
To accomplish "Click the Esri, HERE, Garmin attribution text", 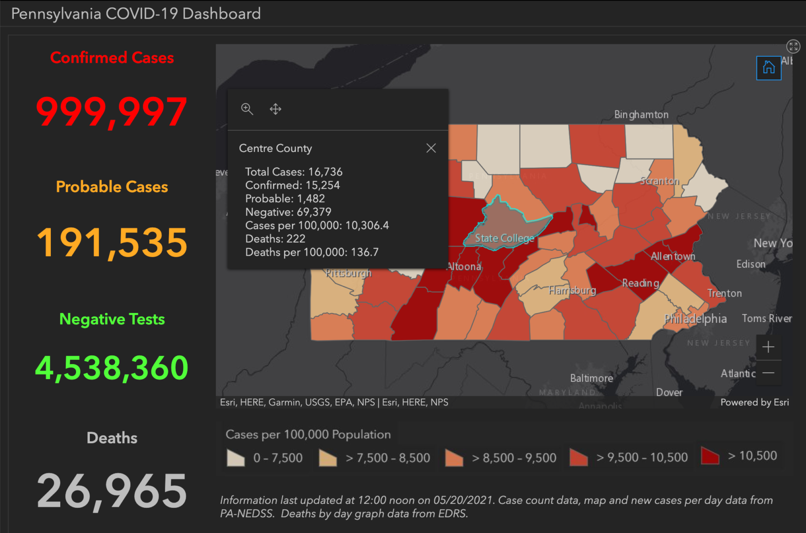I will coord(334,402).
